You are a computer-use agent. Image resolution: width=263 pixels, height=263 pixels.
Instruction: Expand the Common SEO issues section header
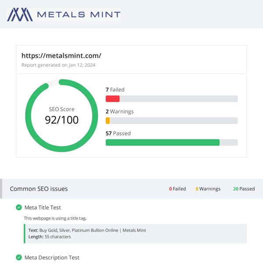[39, 189]
